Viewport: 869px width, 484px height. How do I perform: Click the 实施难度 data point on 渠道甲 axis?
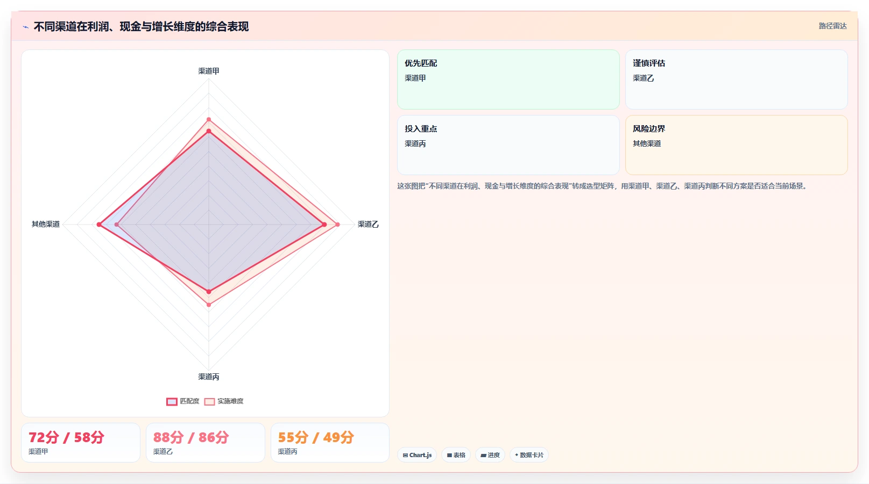[209, 119]
